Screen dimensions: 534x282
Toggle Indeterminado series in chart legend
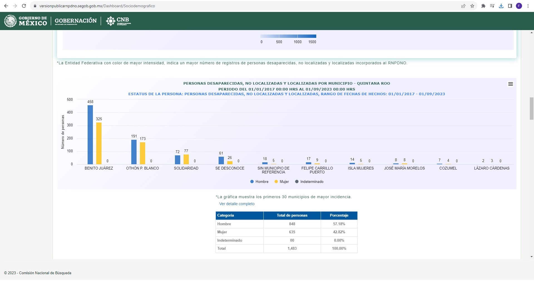tap(309, 182)
